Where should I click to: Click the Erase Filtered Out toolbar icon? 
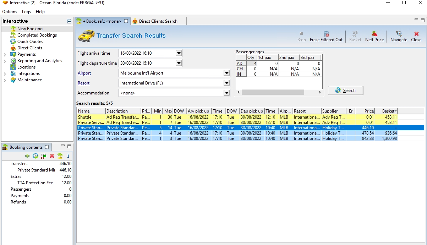click(326, 34)
